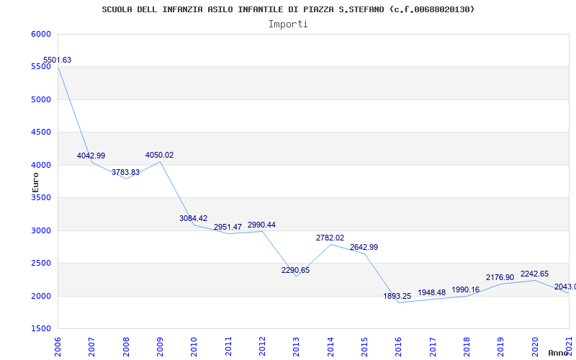Click the 2015 x-axis year label
This screenshot has width=576, height=360.
364,347
